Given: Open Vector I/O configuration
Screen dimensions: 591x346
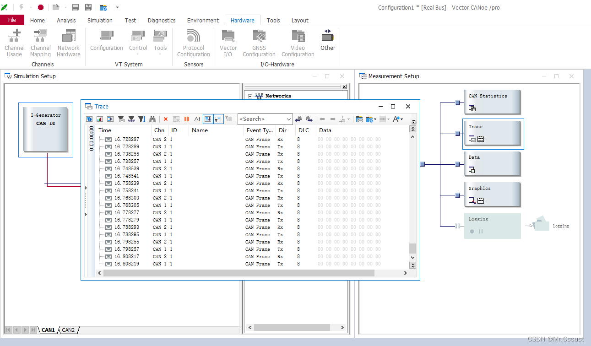Looking at the screenshot, I should coord(228,43).
